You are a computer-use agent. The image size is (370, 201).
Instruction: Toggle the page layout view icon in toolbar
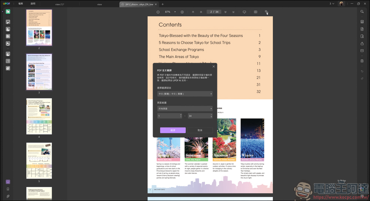tap(256, 12)
